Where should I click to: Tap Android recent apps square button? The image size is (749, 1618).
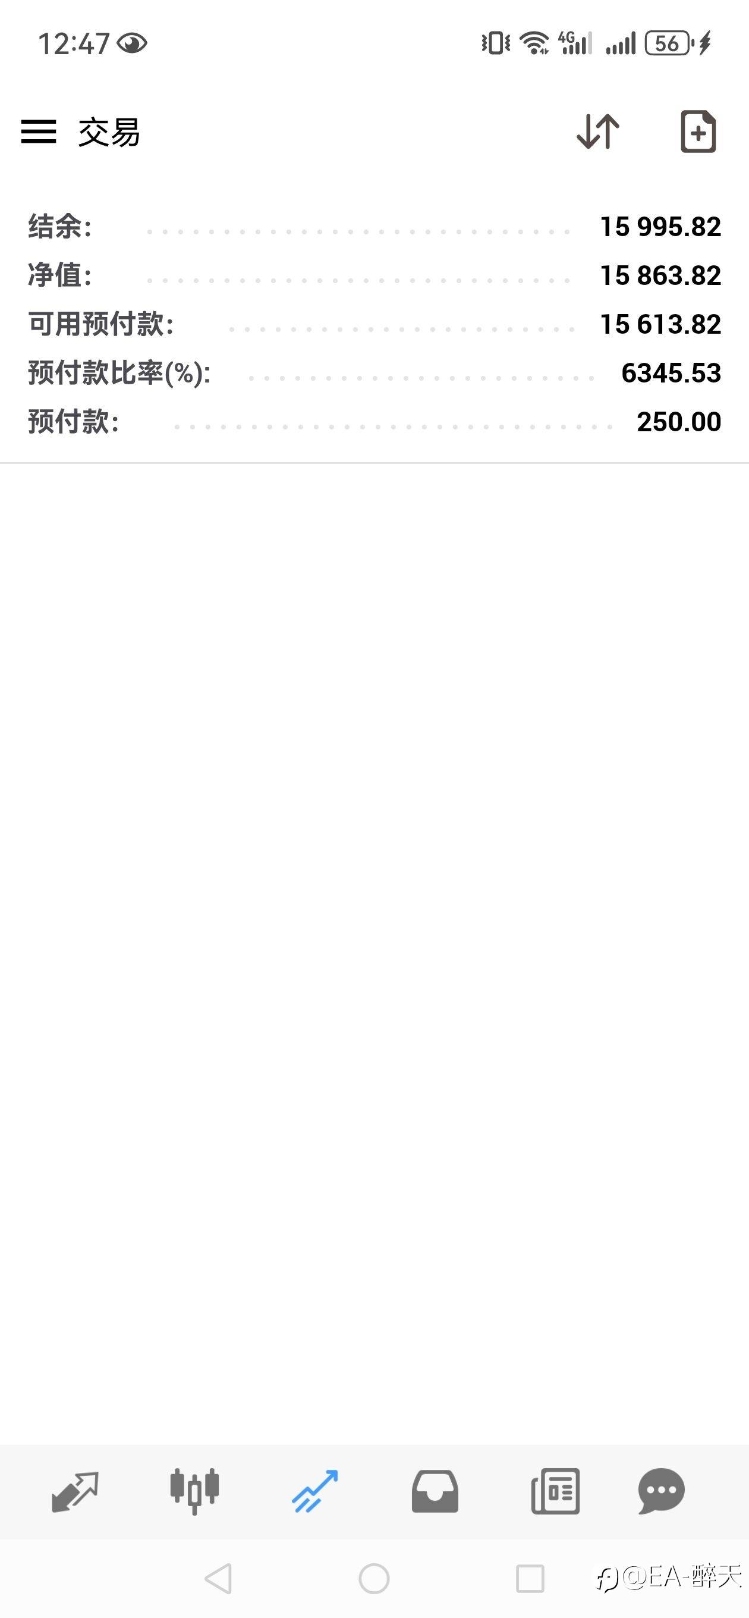[x=530, y=1578]
